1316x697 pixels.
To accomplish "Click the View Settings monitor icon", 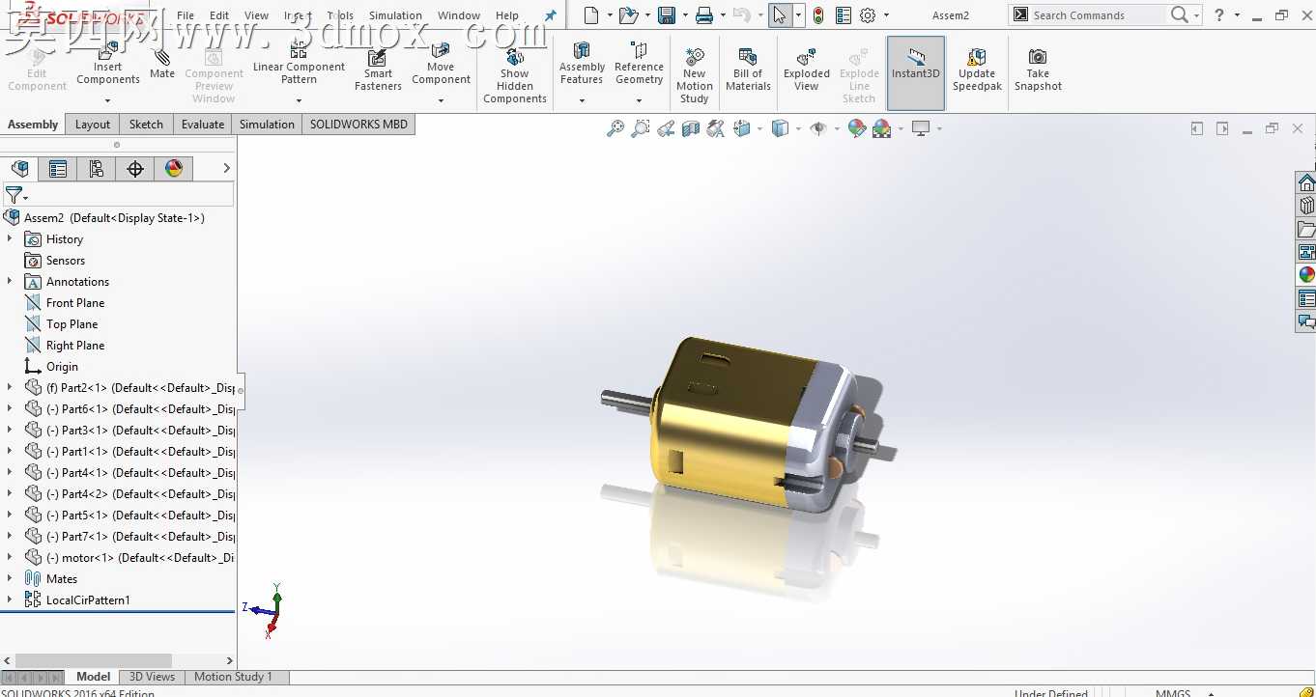I will 921,128.
